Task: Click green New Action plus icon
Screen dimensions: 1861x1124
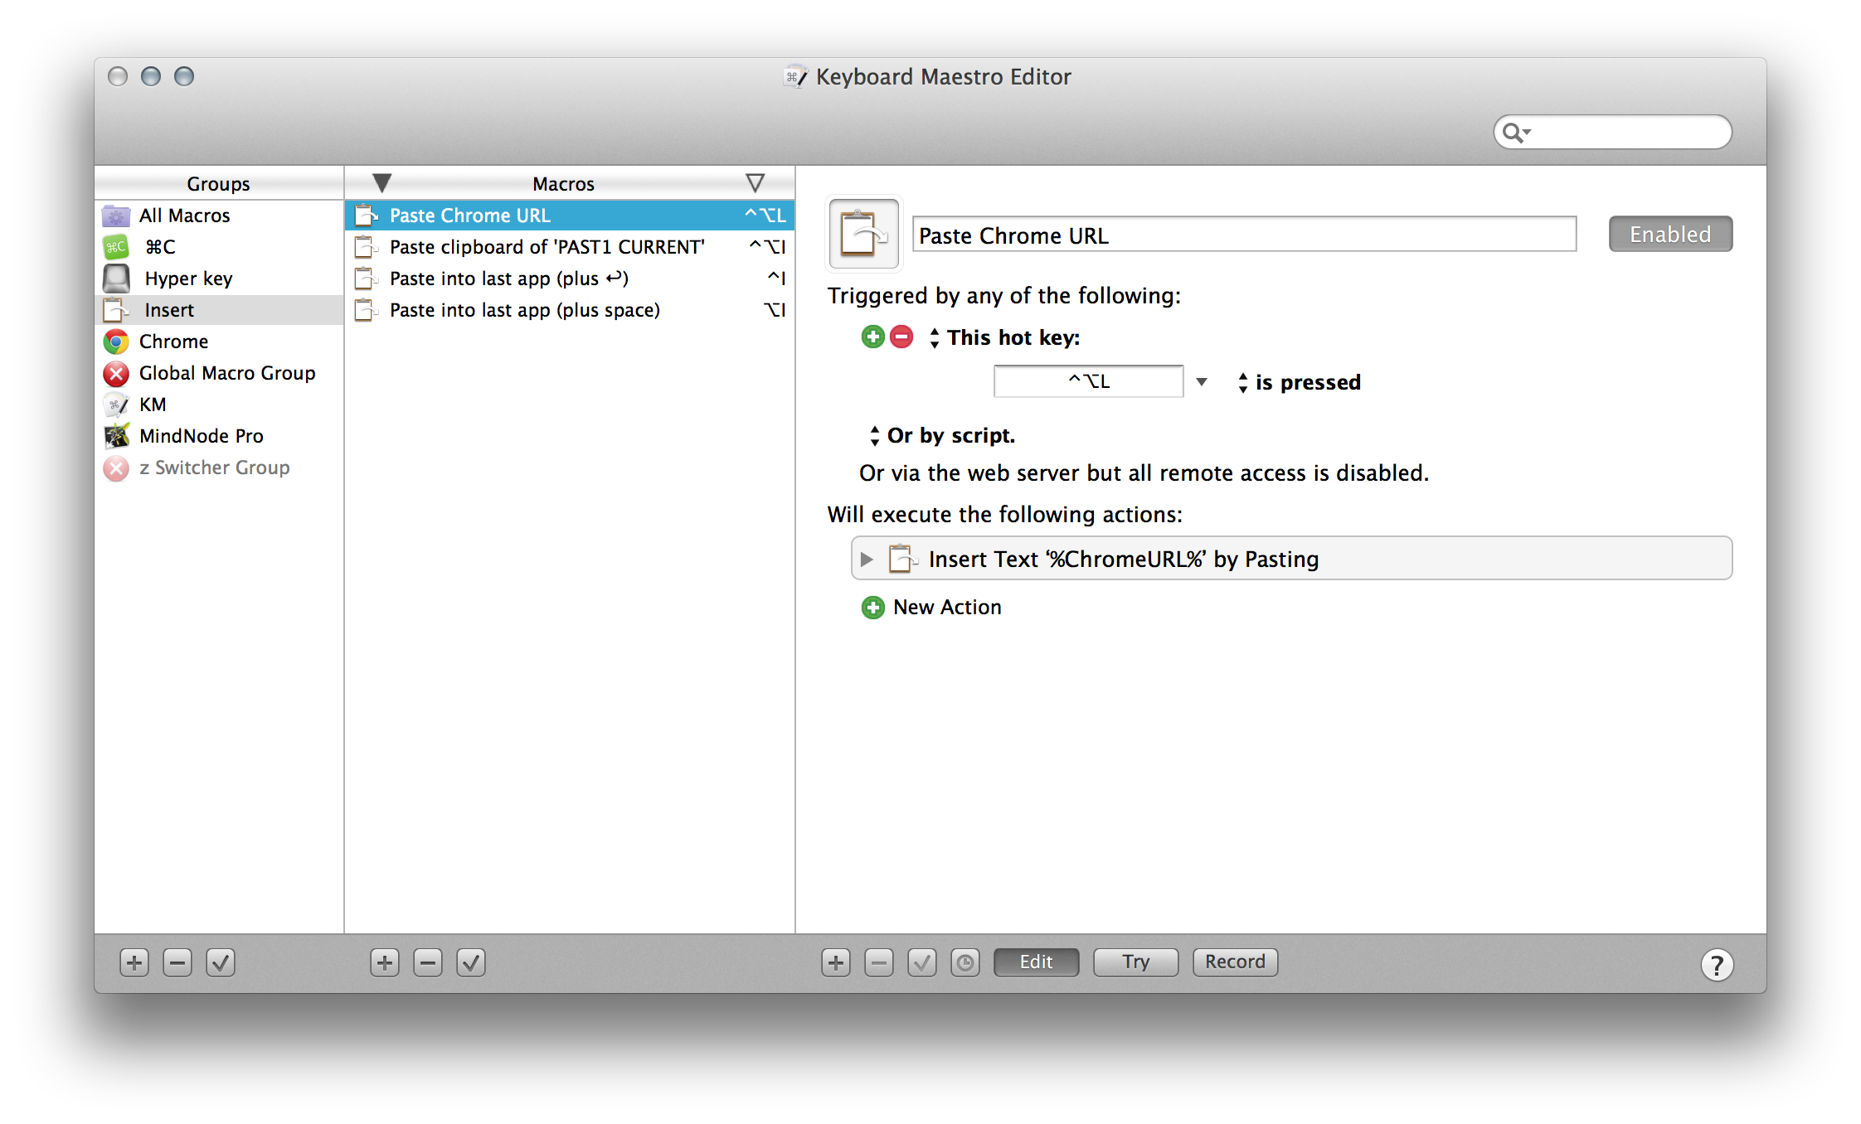Action: [872, 608]
